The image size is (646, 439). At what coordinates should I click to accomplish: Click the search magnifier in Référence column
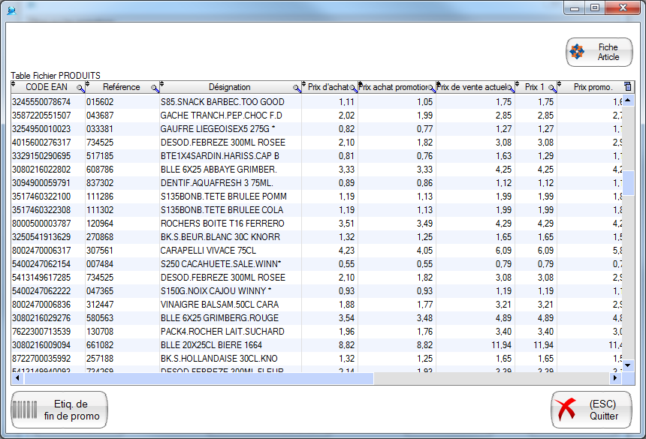coord(155,89)
